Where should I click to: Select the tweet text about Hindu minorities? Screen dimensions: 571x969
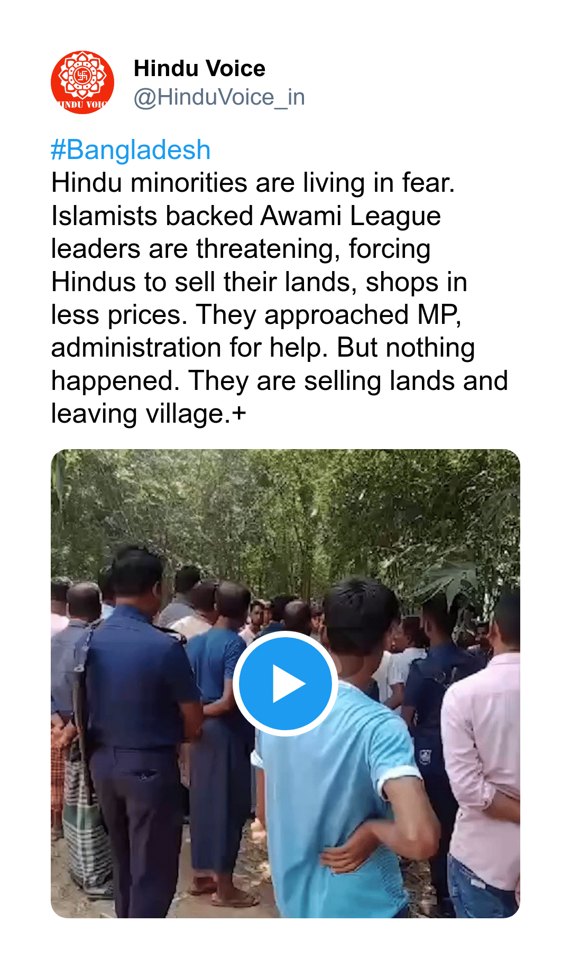[279, 298]
